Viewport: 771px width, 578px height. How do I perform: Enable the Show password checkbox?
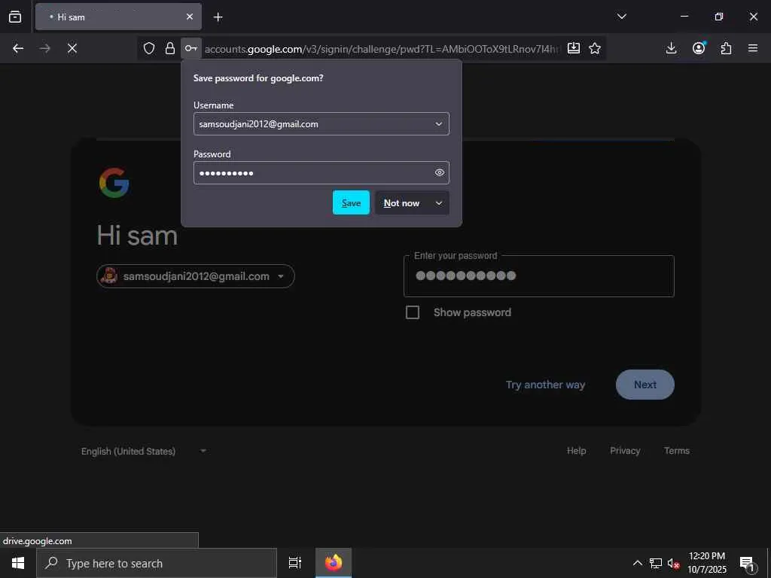(x=413, y=312)
